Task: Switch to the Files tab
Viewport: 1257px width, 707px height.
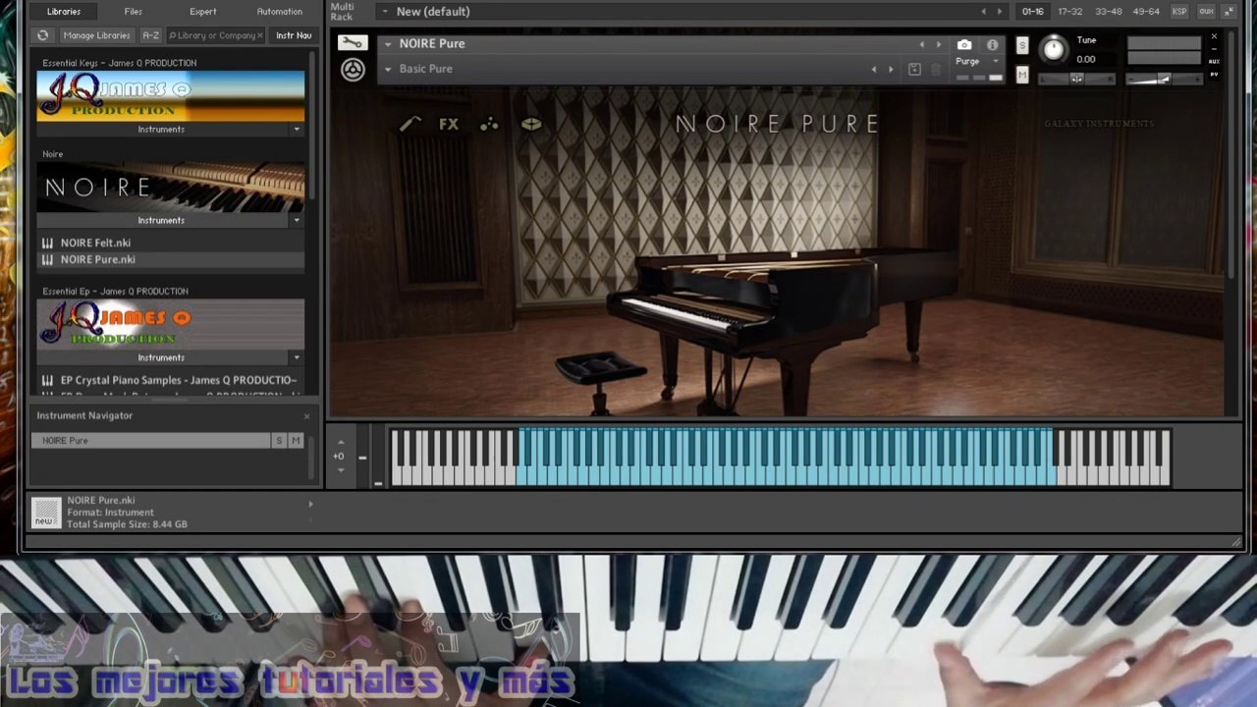Action: point(134,12)
